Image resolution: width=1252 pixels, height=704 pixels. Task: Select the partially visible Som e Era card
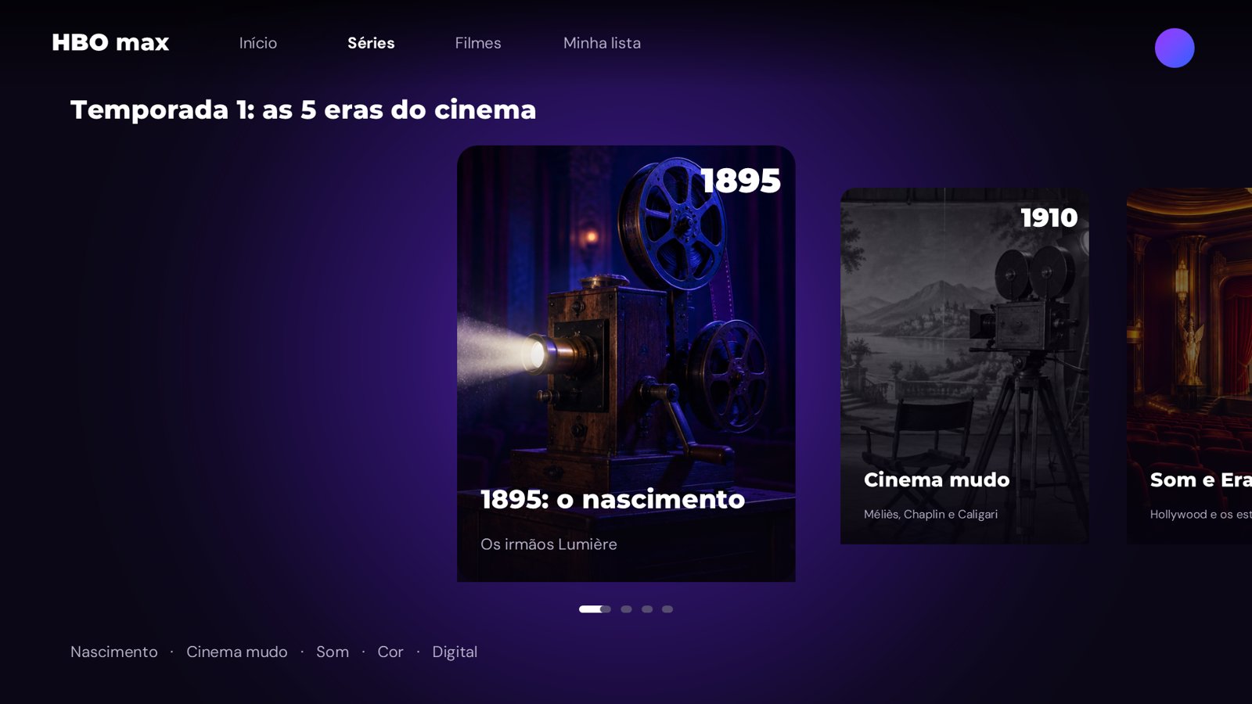(1189, 366)
